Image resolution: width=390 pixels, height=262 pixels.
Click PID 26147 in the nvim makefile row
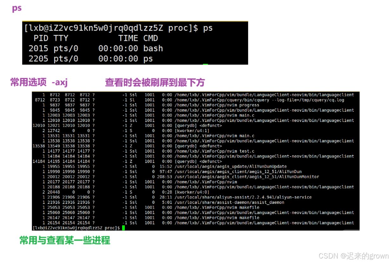[x=54, y=218]
